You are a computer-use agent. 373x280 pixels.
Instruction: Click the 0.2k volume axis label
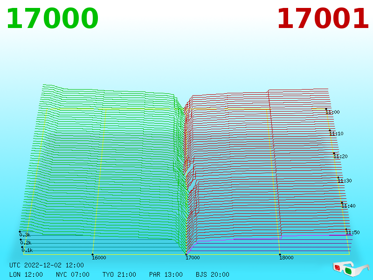tap(26, 243)
